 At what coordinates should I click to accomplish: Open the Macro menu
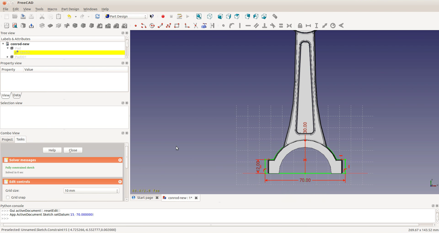pos(52,9)
